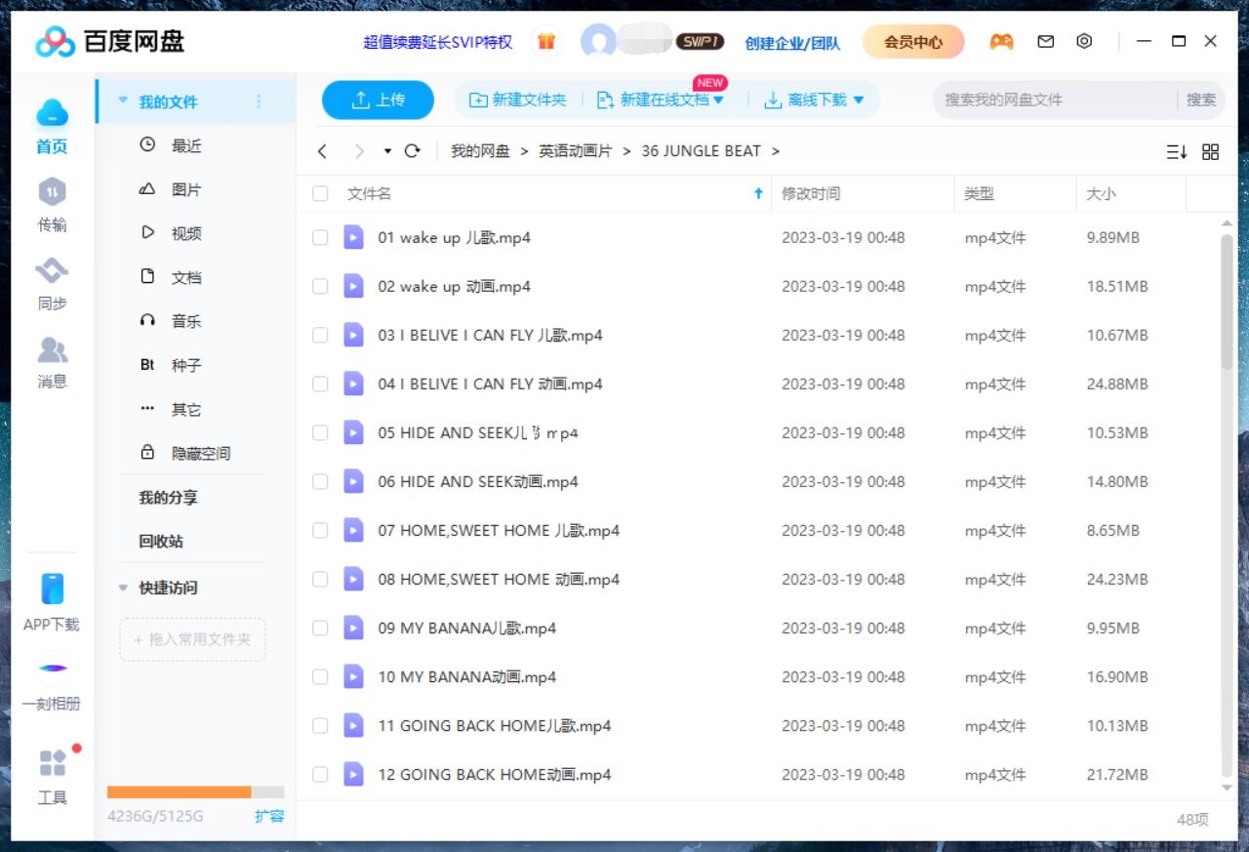
Task: Switch to grid view layout
Action: (x=1210, y=151)
